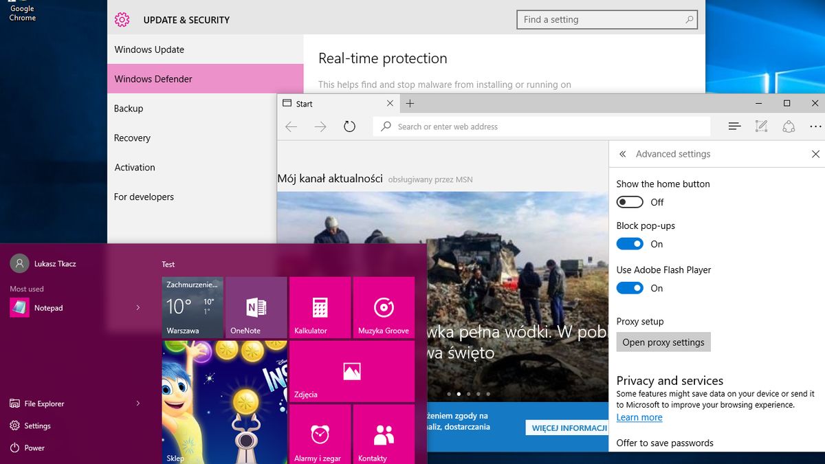
Task: Open the Kontakty tile
Action: 384,434
